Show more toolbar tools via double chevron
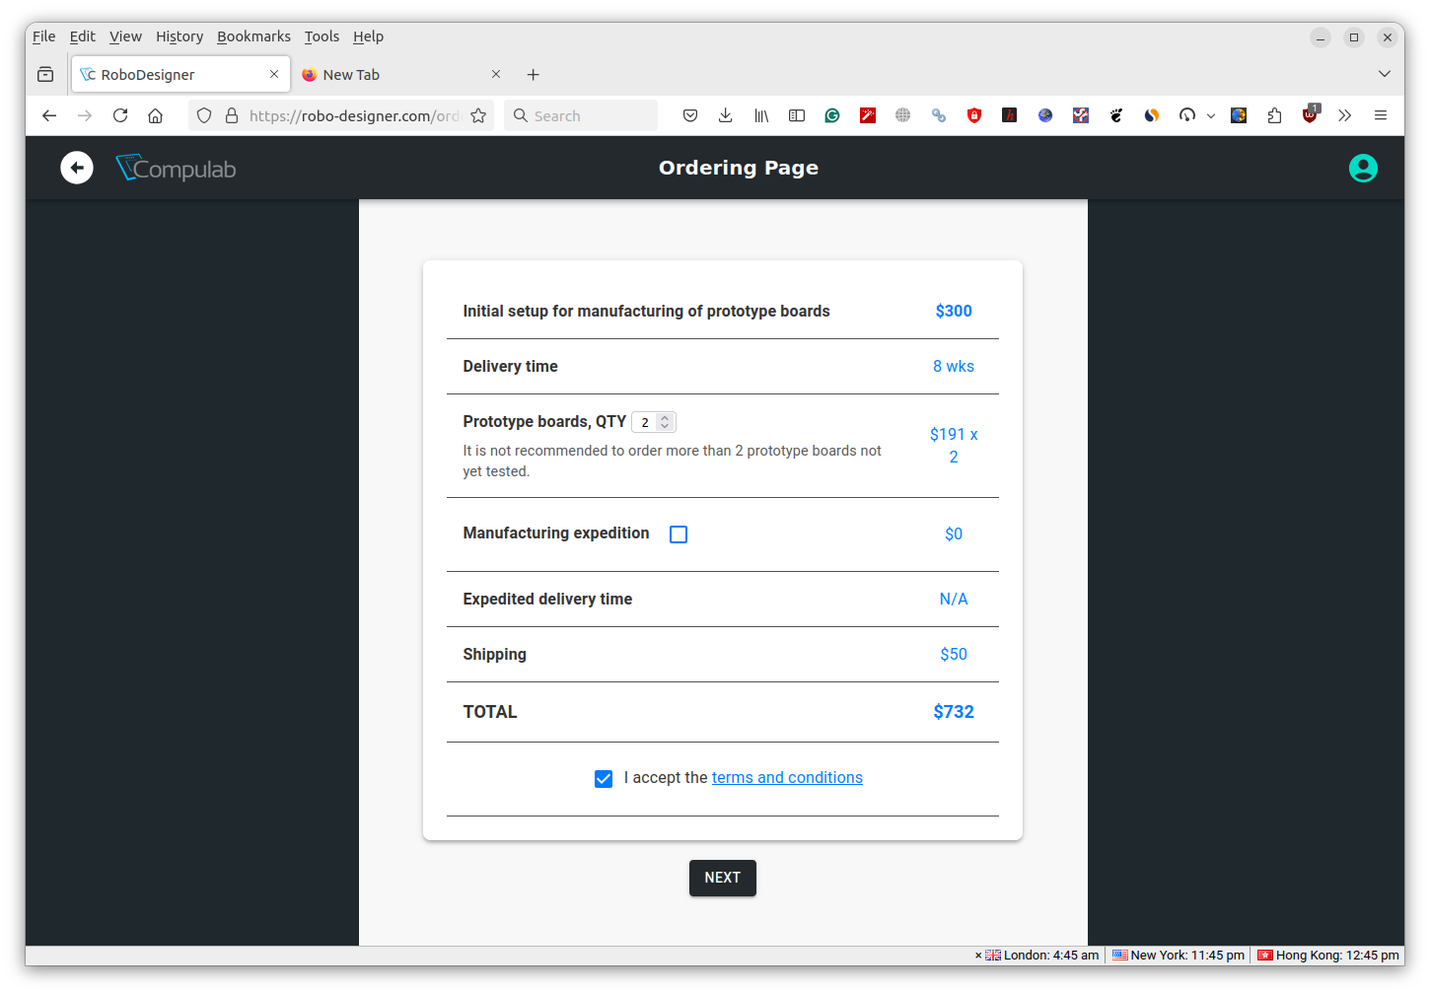Screen dimensions: 1430x994 1345,115
